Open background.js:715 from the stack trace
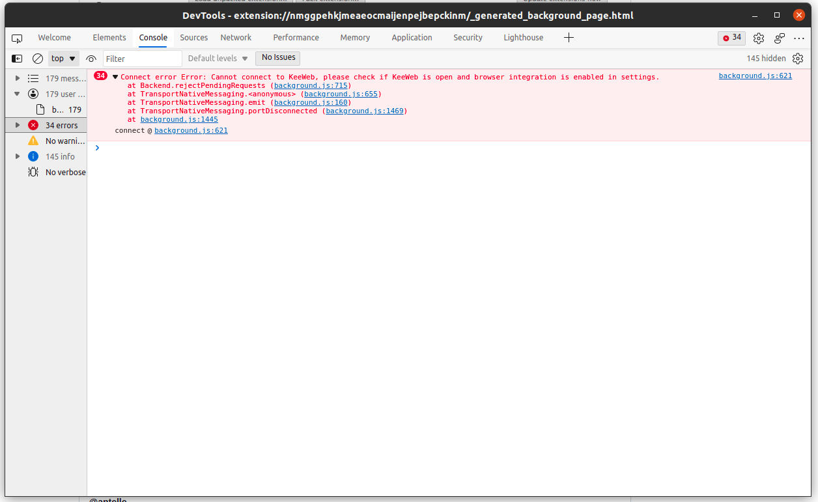The width and height of the screenshot is (818, 502). tap(311, 85)
